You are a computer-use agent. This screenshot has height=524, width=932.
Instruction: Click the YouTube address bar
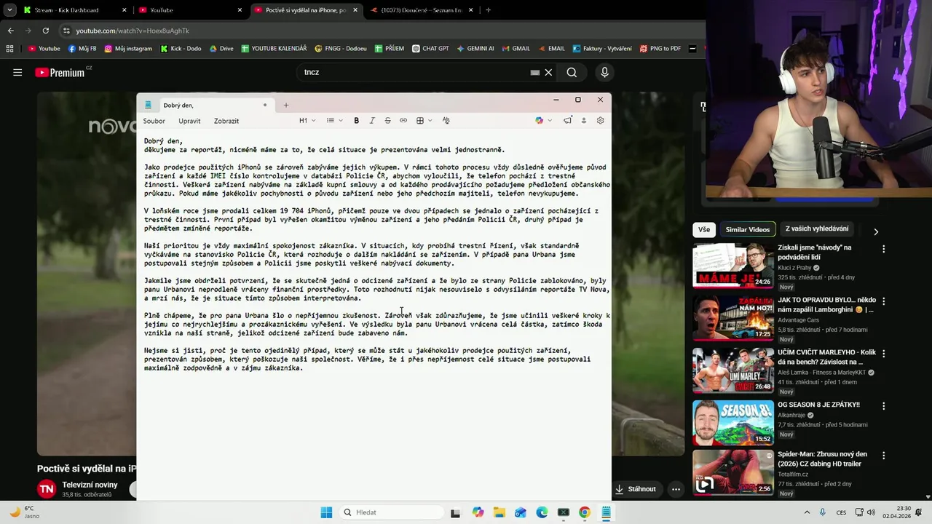point(379,31)
